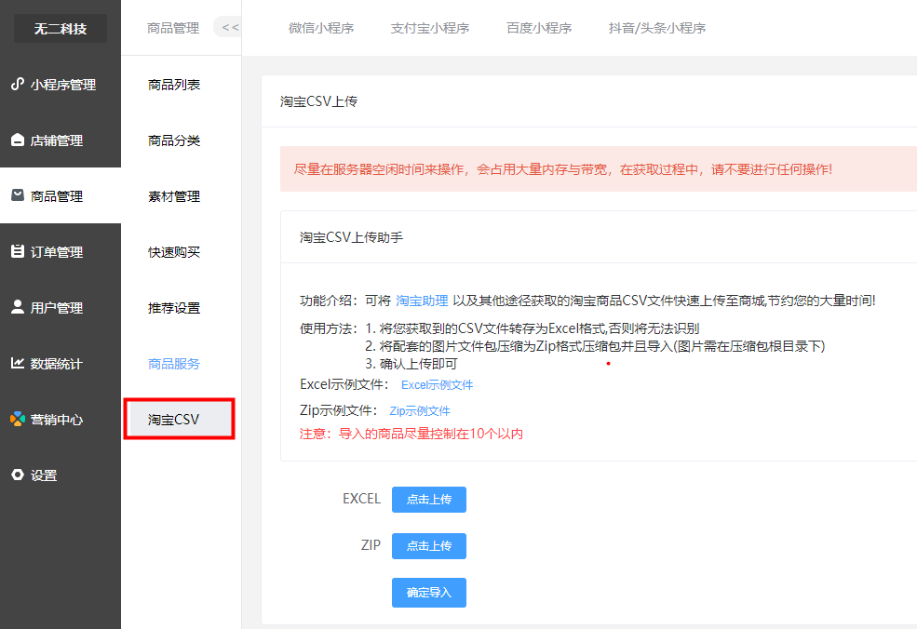Select 淘宝CSV submenu item
The height and width of the screenshot is (629, 917).
[179, 419]
